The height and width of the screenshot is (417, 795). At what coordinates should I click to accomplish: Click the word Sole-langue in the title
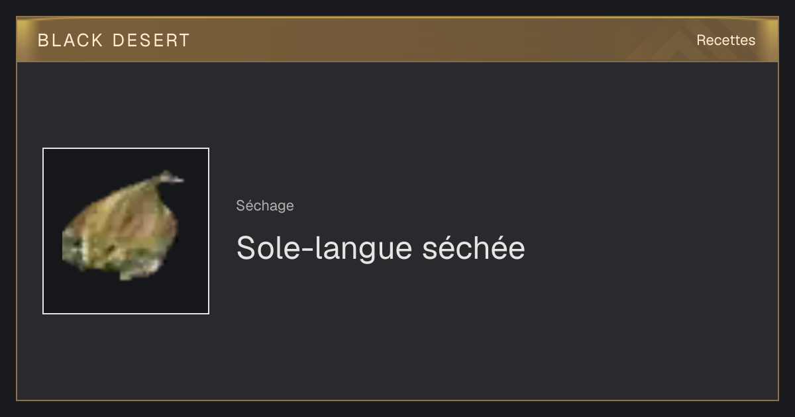click(x=324, y=249)
